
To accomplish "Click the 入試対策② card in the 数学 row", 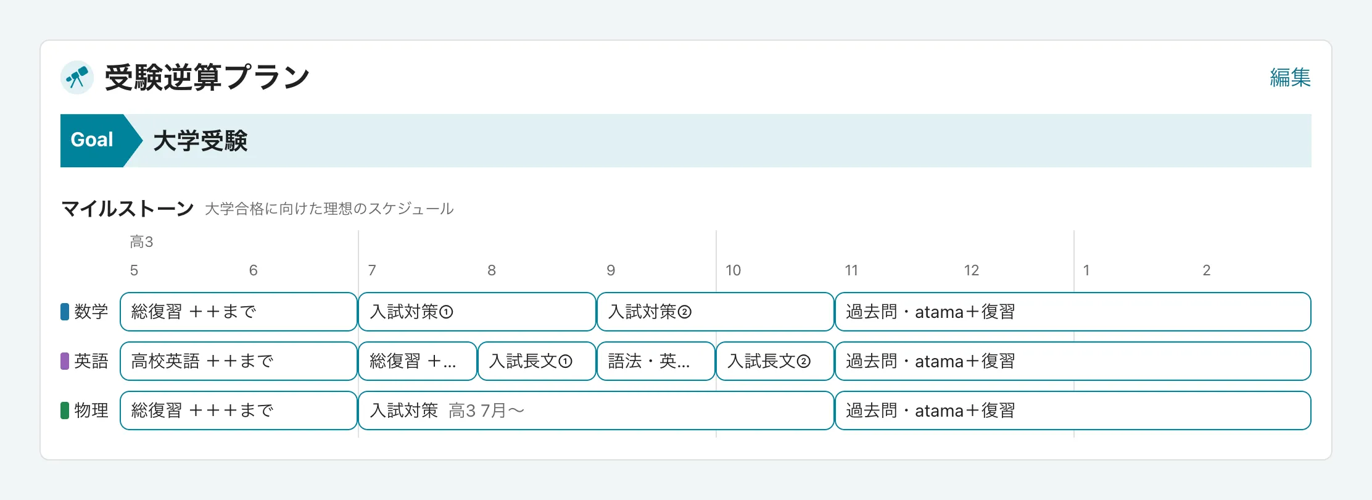I will [x=714, y=312].
